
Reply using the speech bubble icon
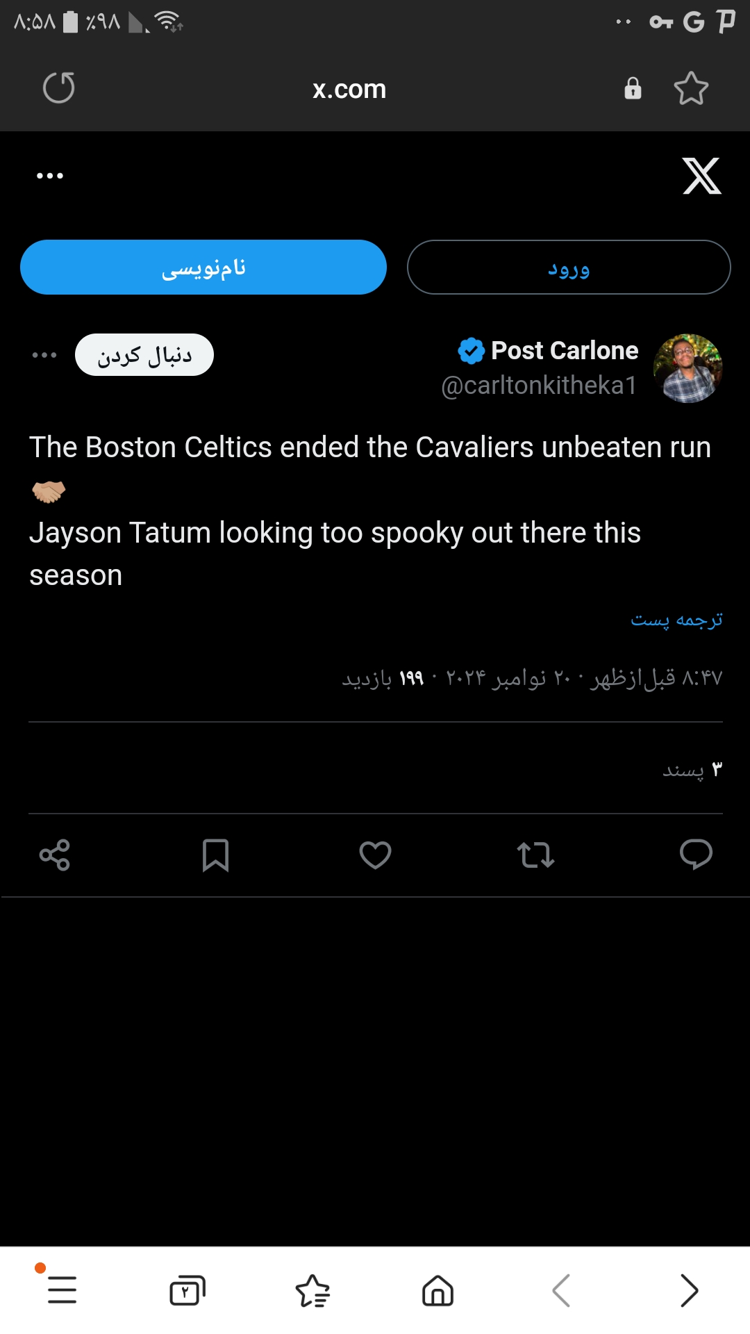pyautogui.click(x=696, y=855)
